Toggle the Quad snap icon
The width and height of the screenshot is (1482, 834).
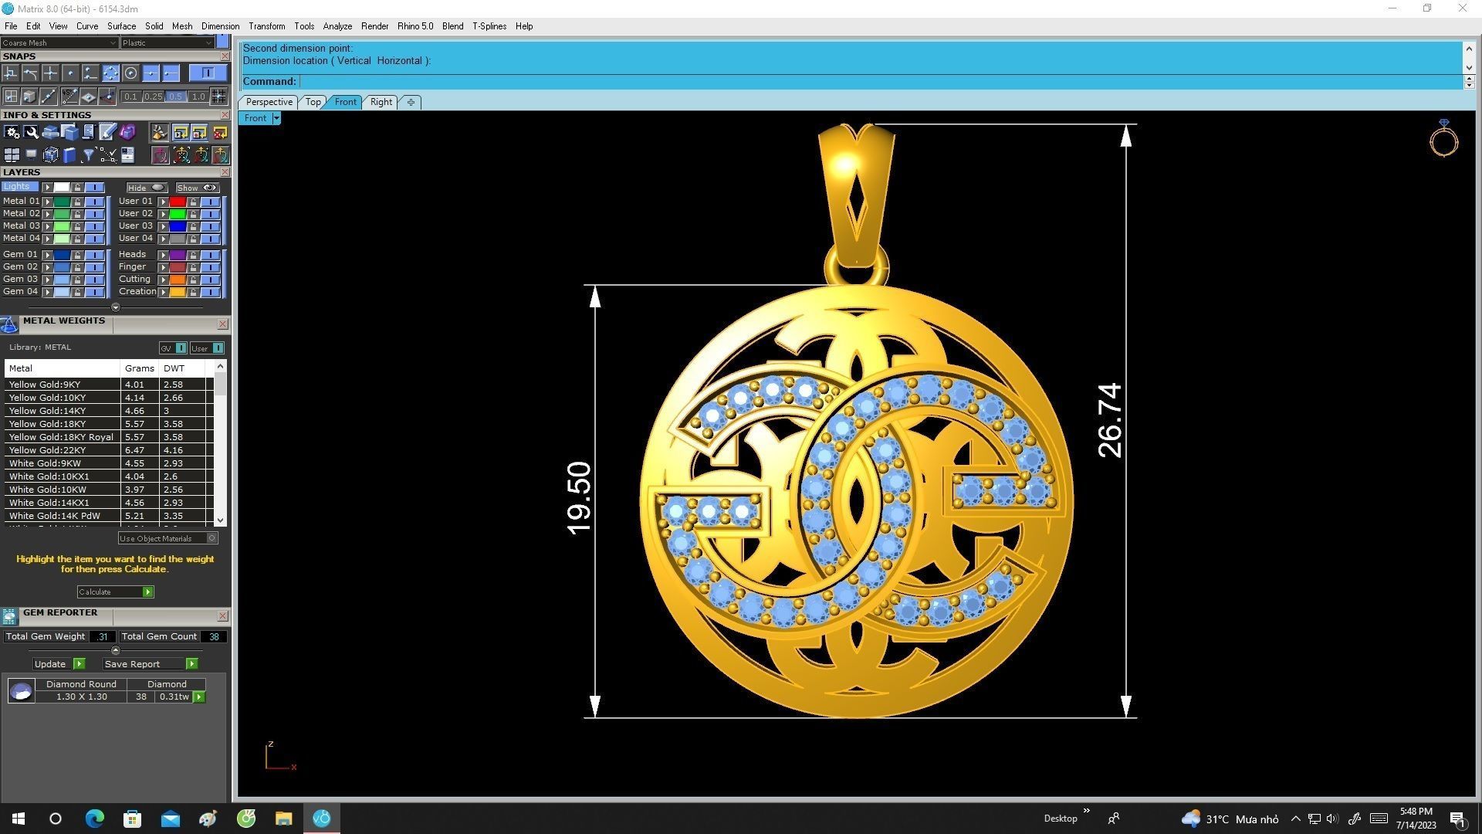pyautogui.click(x=110, y=73)
